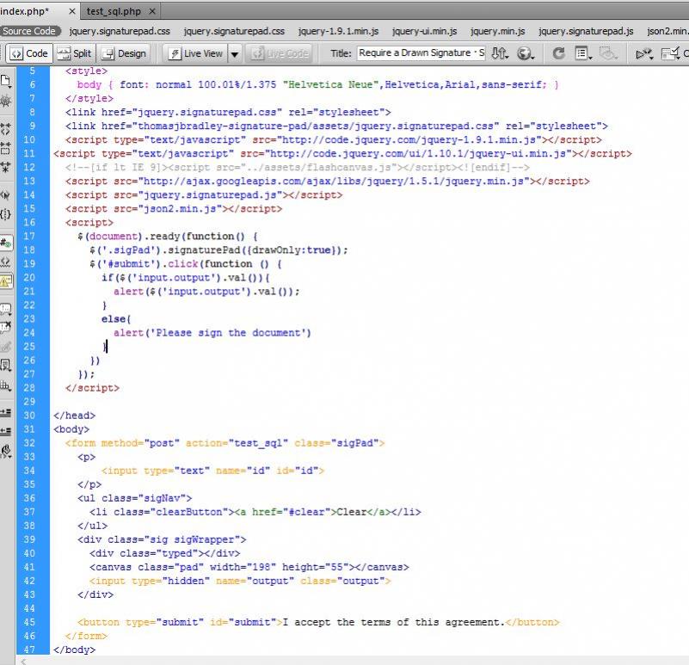Image resolution: width=689 pixels, height=665 pixels.
Task: Click the "</head>" closing tag line
Action: point(74,416)
